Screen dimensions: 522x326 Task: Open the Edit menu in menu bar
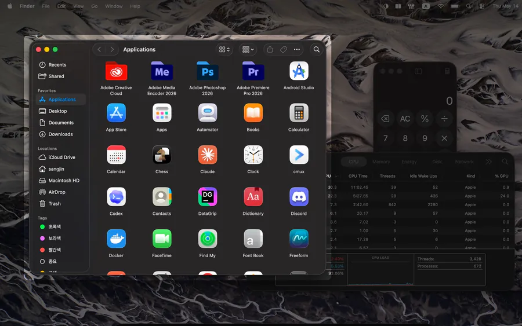click(61, 6)
